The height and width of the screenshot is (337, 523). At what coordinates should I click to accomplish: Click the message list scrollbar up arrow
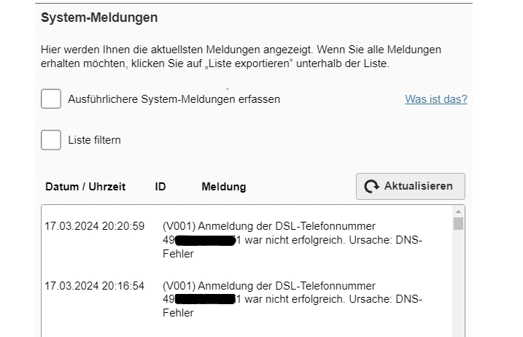pos(458,212)
